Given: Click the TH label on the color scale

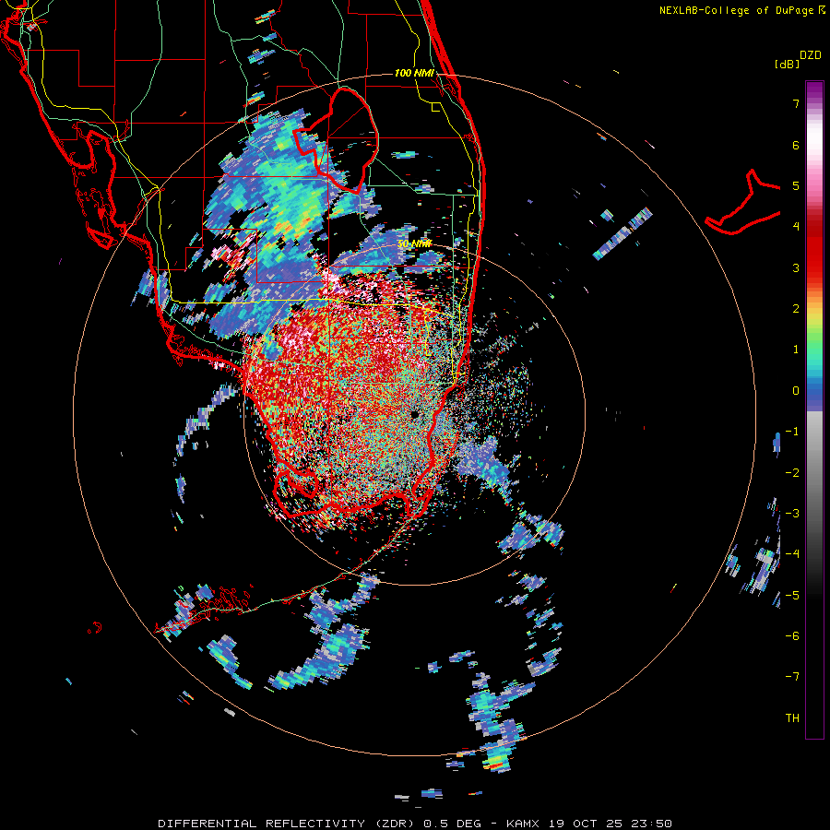Looking at the screenshot, I should pyautogui.click(x=792, y=718).
